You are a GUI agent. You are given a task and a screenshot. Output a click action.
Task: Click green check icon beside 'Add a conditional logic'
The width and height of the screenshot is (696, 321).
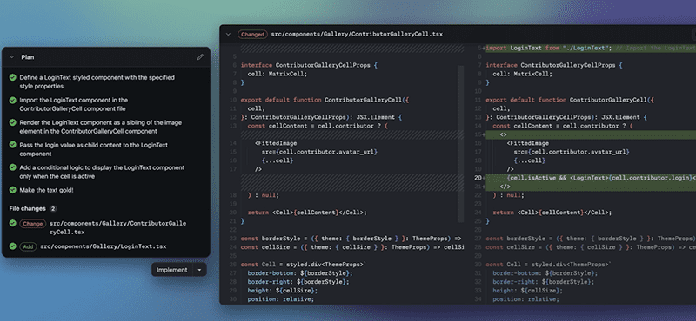click(x=13, y=167)
